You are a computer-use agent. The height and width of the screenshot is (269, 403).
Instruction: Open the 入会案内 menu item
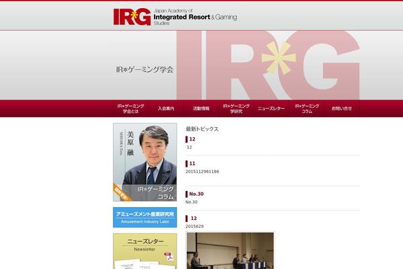click(166, 109)
